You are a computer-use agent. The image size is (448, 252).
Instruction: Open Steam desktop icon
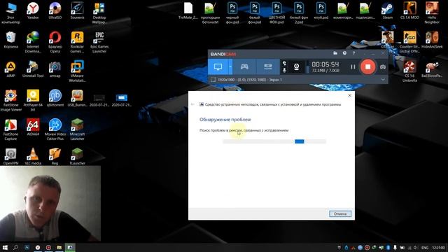coord(387,11)
